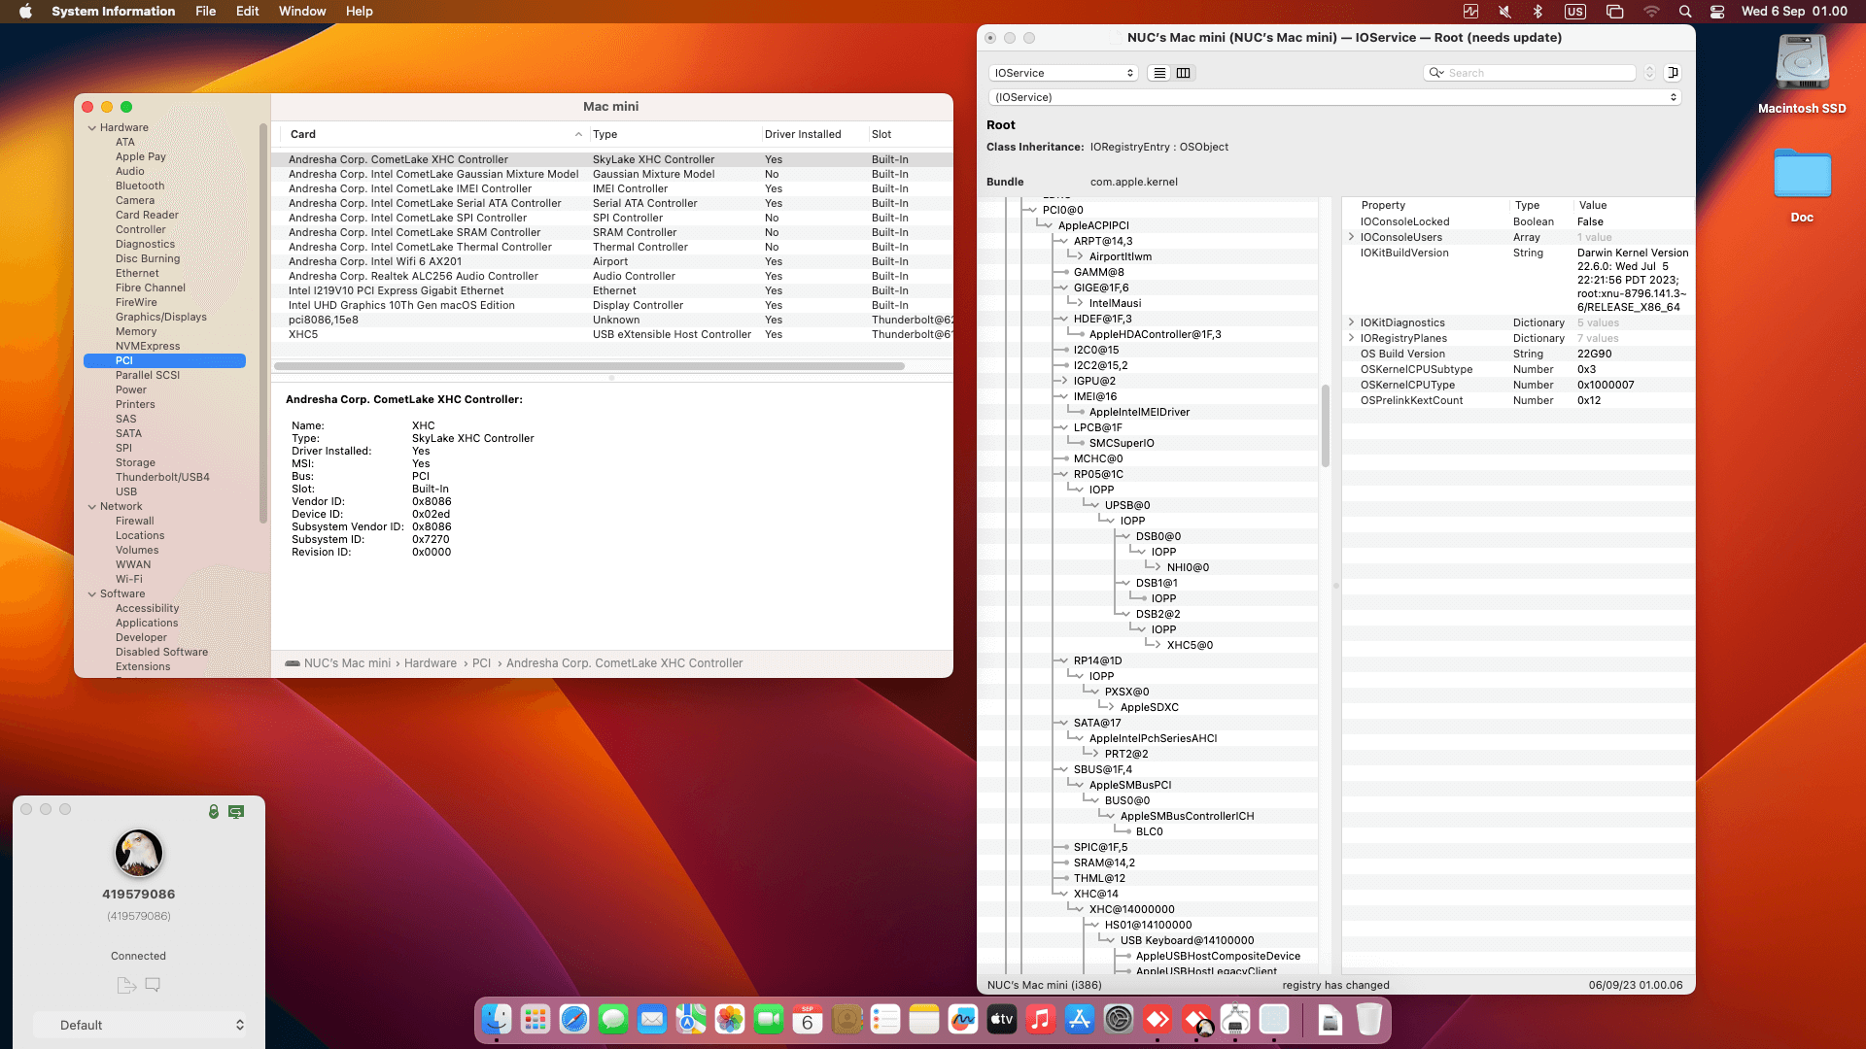The width and height of the screenshot is (1866, 1049).
Task: Open the File menu
Action: pyautogui.click(x=205, y=11)
